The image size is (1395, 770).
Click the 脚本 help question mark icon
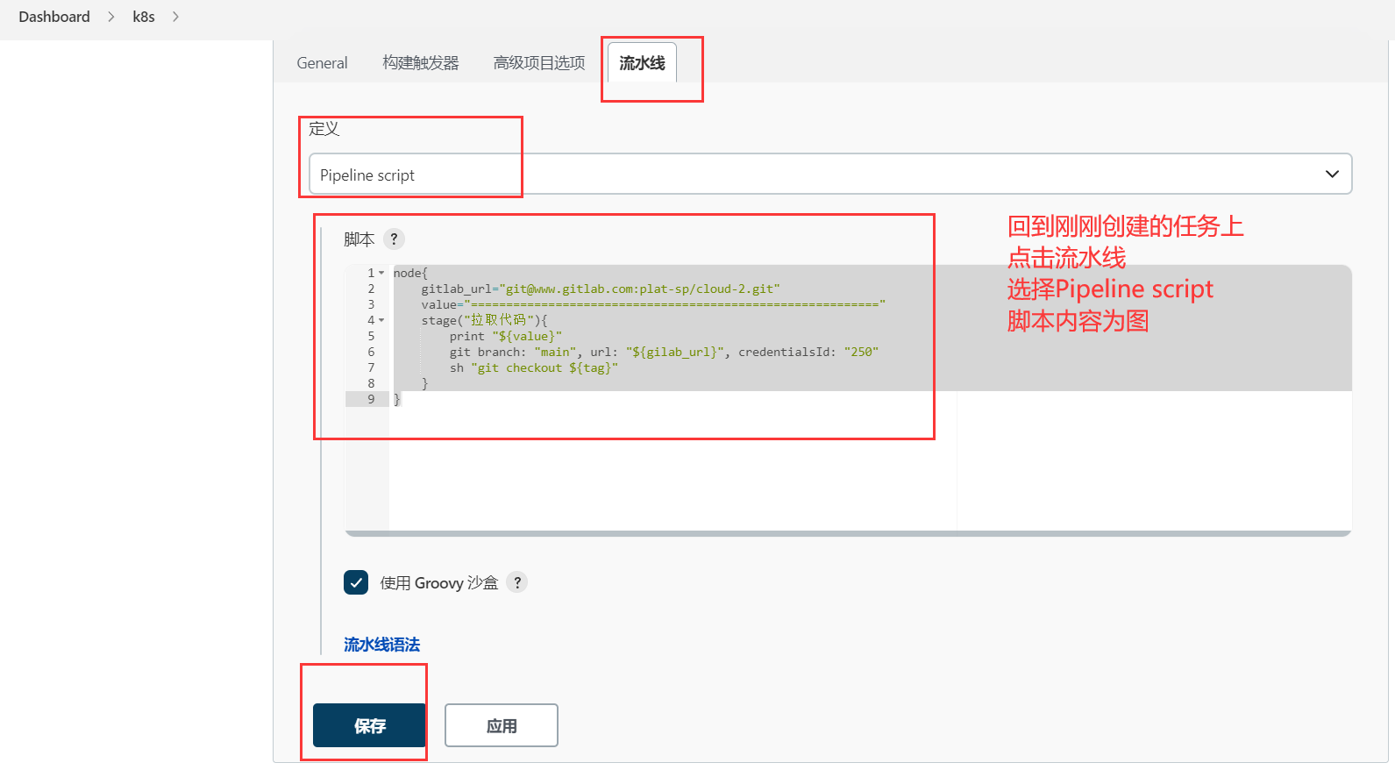tap(395, 239)
